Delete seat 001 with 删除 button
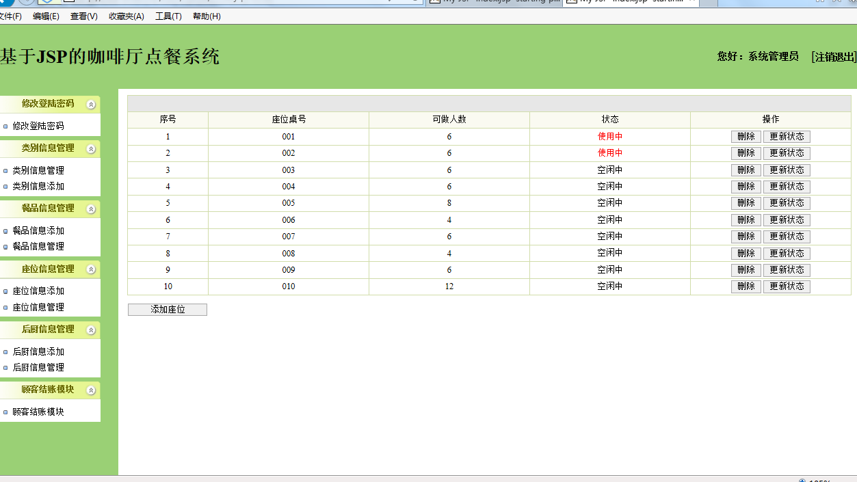Viewport: 857px width, 482px height. [x=746, y=137]
